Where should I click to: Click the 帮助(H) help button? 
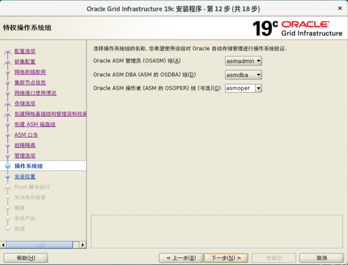pos(26,258)
